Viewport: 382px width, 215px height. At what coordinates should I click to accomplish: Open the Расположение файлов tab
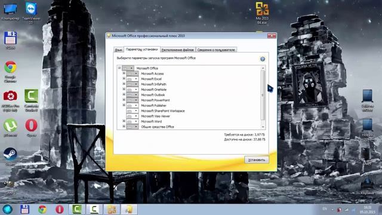[178, 50]
